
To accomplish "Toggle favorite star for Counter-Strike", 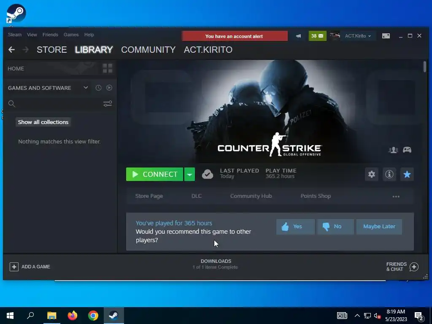I will [407, 174].
